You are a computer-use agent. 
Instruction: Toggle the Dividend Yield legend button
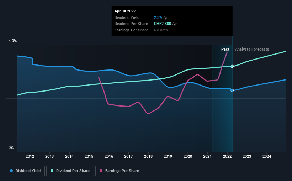point(25,171)
